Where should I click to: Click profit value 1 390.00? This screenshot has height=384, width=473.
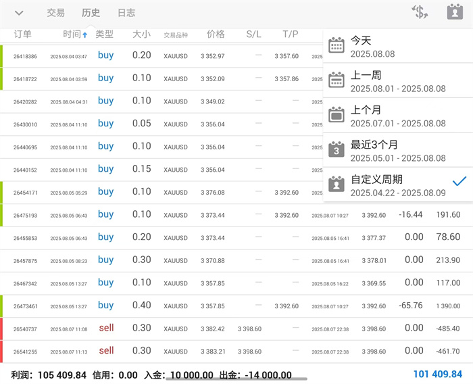448,306
